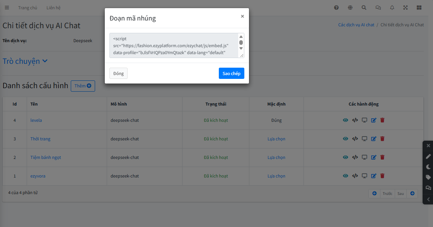
Task: Toggle dark mode moon icon
Action: (428, 167)
